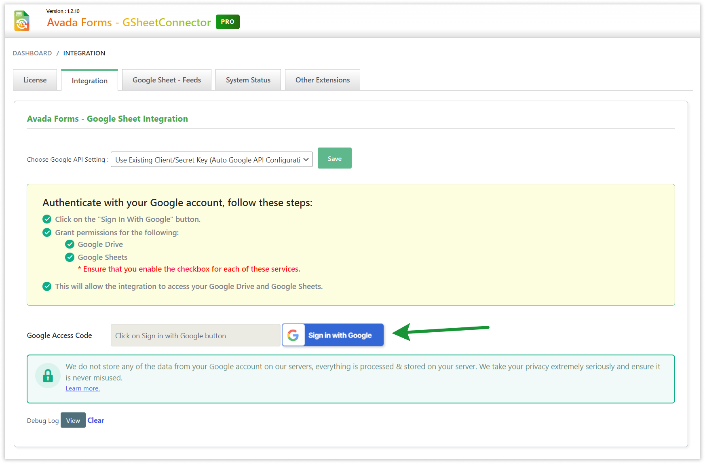Image resolution: width=705 pixels, height=464 pixels.
Task: Click the Google Access Code input field
Action: [195, 335]
